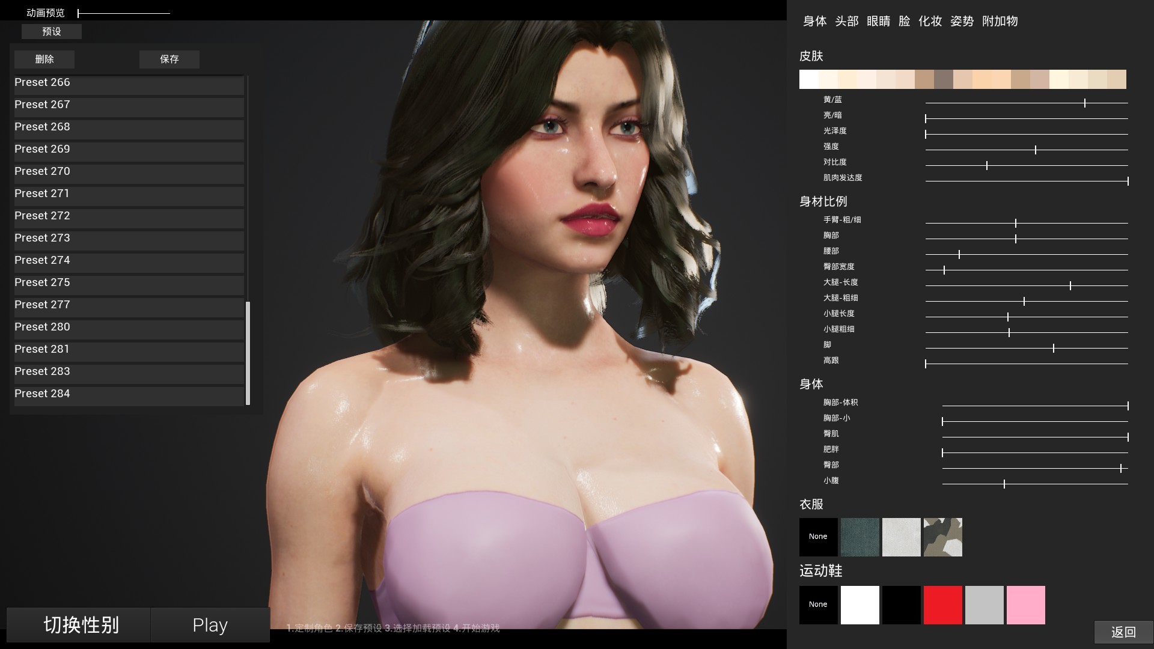Viewport: 1154px width, 649px height.
Task: Switch to the 头部 tab
Action: click(x=847, y=21)
